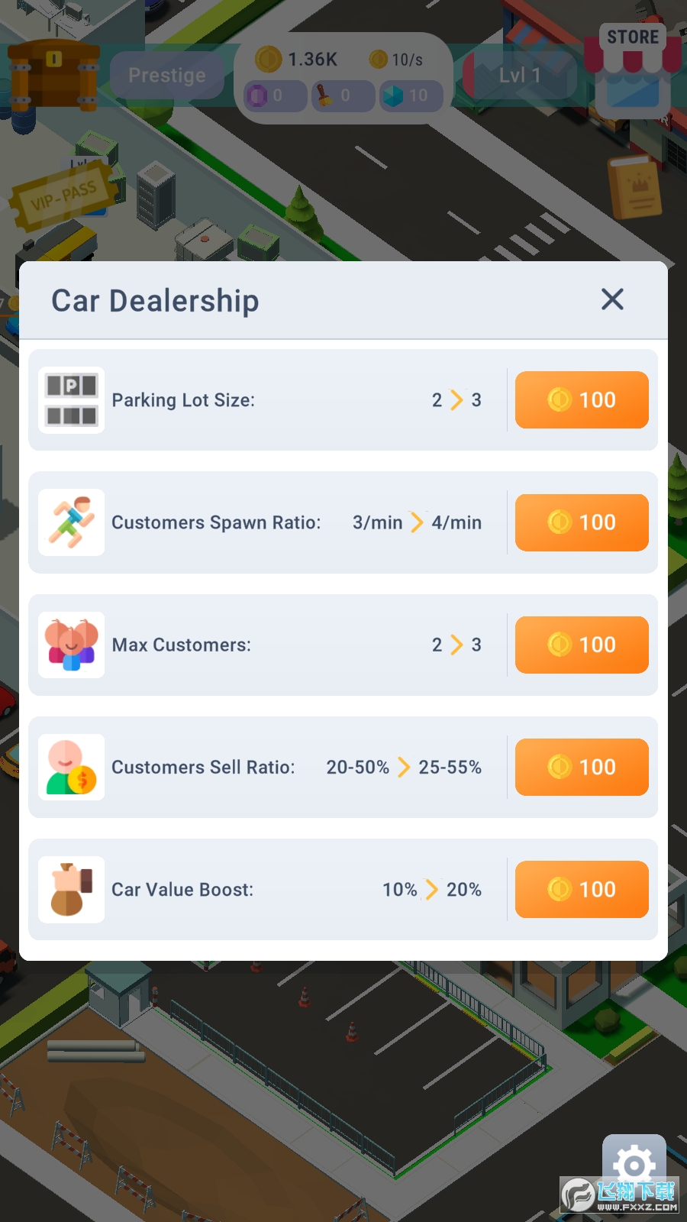Open the orange quest book icon
This screenshot has height=1222, width=687.
[634, 187]
